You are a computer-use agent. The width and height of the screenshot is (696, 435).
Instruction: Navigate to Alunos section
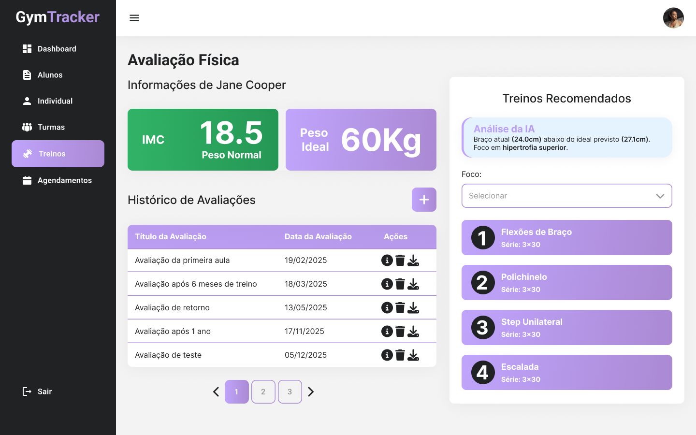pyautogui.click(x=50, y=75)
